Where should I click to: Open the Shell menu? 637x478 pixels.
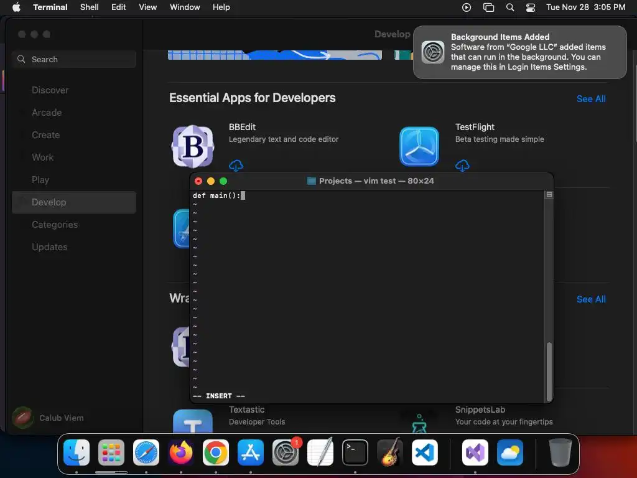coord(90,7)
